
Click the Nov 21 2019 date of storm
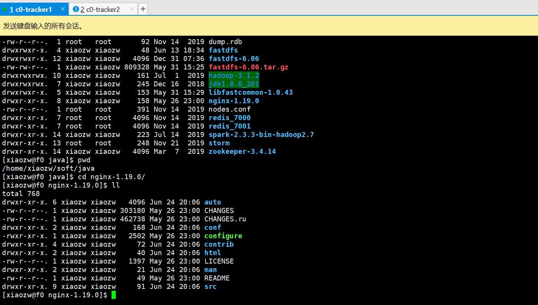coord(179,143)
